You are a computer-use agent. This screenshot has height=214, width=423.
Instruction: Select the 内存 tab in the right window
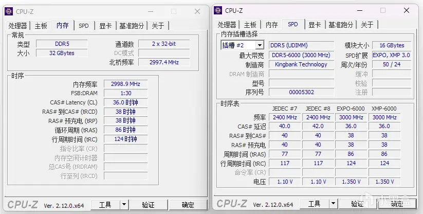pos(272,25)
